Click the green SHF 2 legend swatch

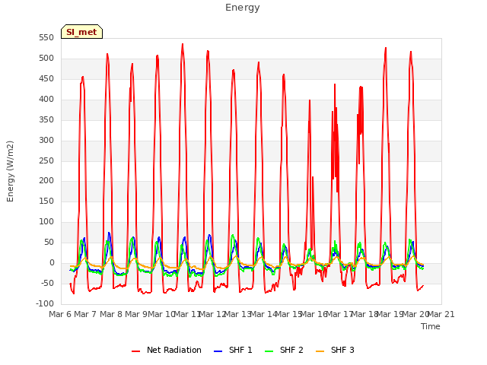coord(269,351)
